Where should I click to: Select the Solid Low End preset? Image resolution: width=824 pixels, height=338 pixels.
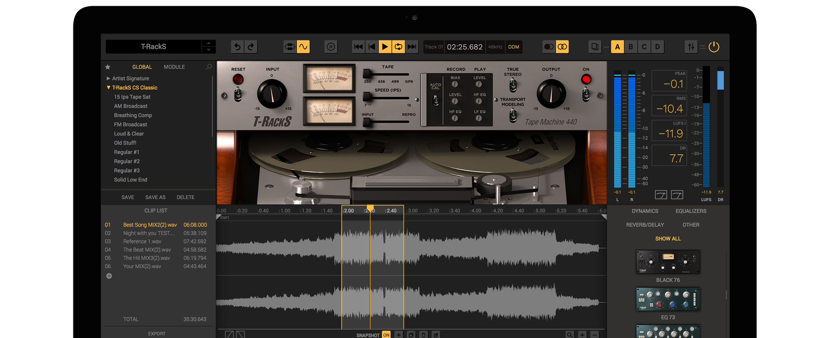click(x=131, y=180)
